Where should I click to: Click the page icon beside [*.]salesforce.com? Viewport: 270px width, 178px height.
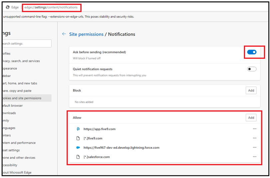(x=78, y=157)
